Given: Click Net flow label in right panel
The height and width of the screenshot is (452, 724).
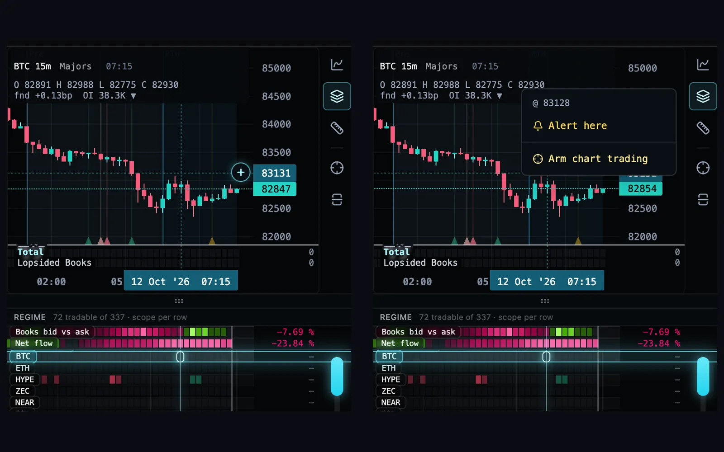Looking at the screenshot, I should 400,344.
